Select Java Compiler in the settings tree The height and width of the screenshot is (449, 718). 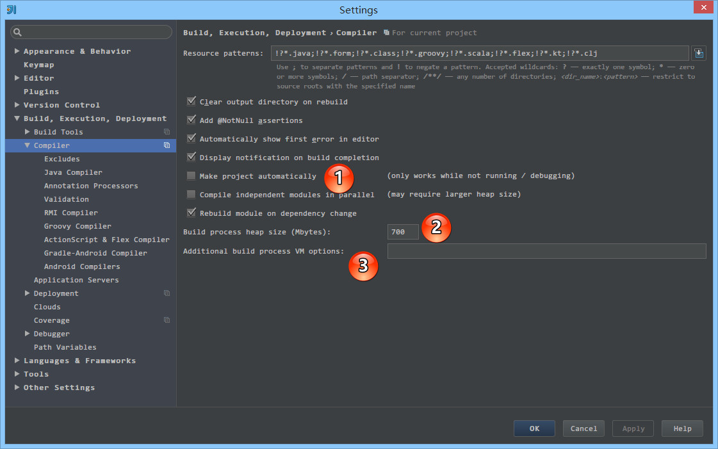73,172
